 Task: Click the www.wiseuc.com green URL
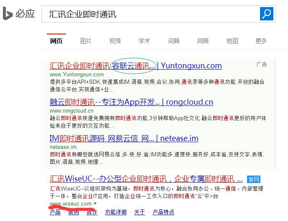71,204
